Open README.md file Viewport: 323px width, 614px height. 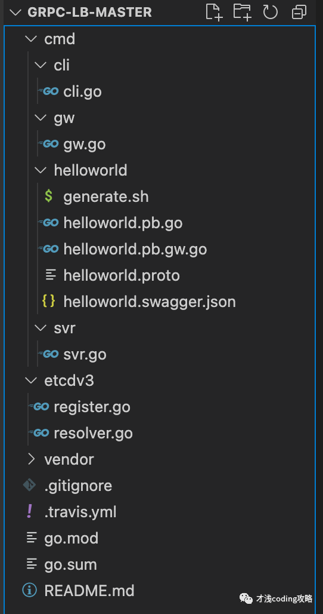click(89, 591)
